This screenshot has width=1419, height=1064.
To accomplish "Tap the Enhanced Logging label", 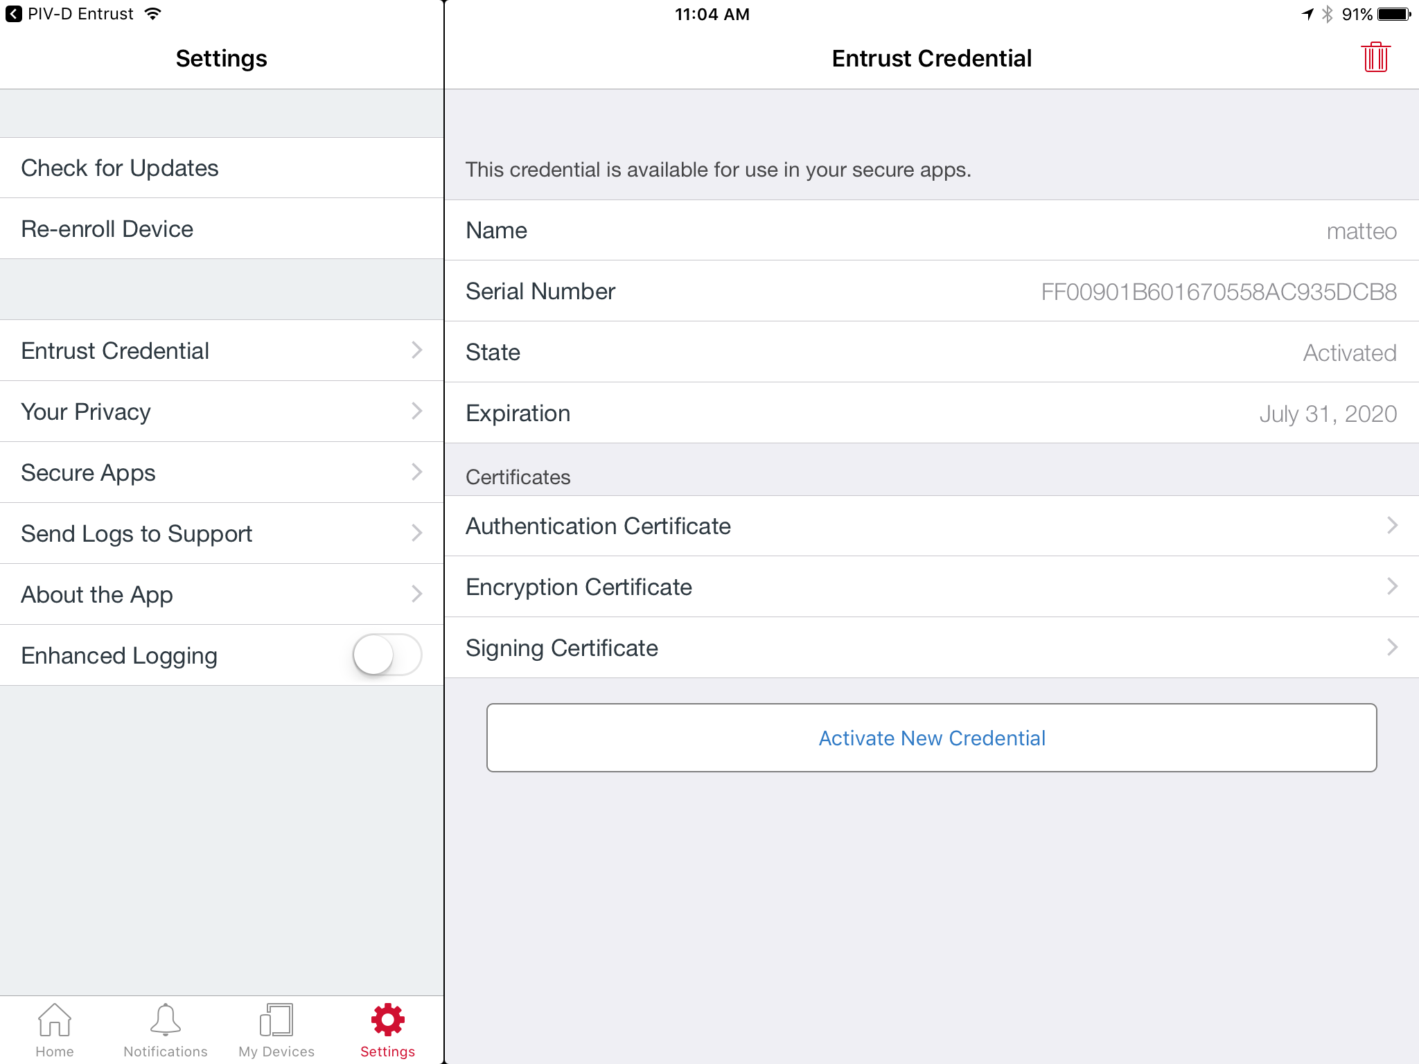I will pyautogui.click(x=119, y=655).
